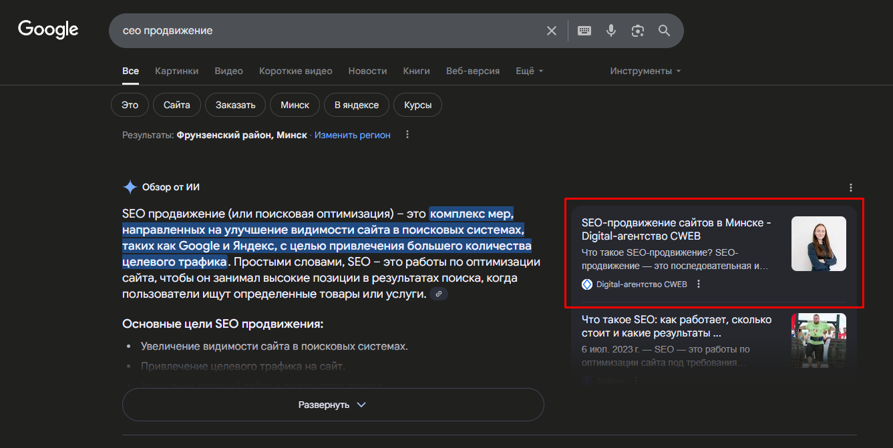Viewport: 893px width, 448px height.
Task: Open the Короткие видео tab
Action: click(x=296, y=71)
